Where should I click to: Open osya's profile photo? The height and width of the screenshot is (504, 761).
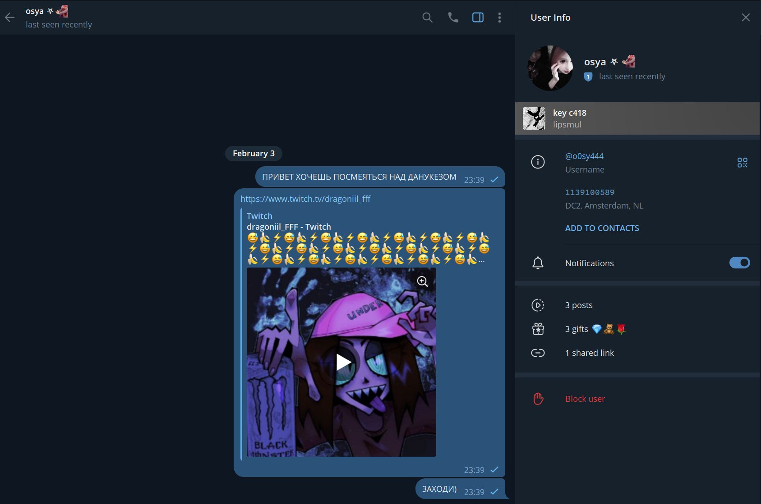pos(550,68)
